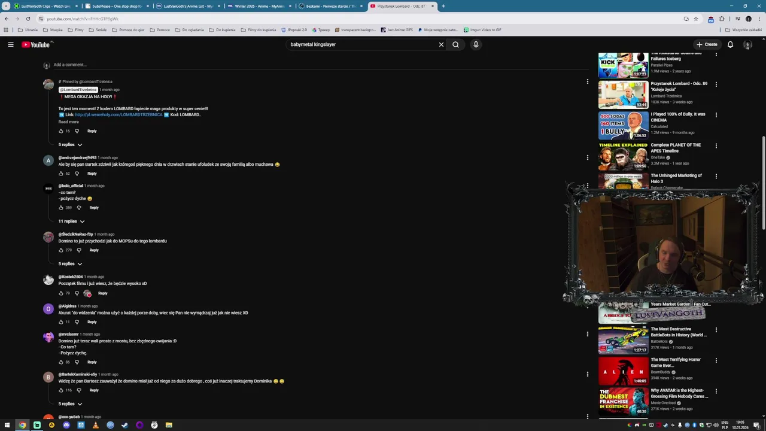Switch to LustVanGoth's Anime List tab
Viewport: 766px width, 431px height.
point(187,6)
